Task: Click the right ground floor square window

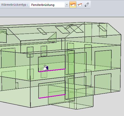Action: tap(103, 84)
